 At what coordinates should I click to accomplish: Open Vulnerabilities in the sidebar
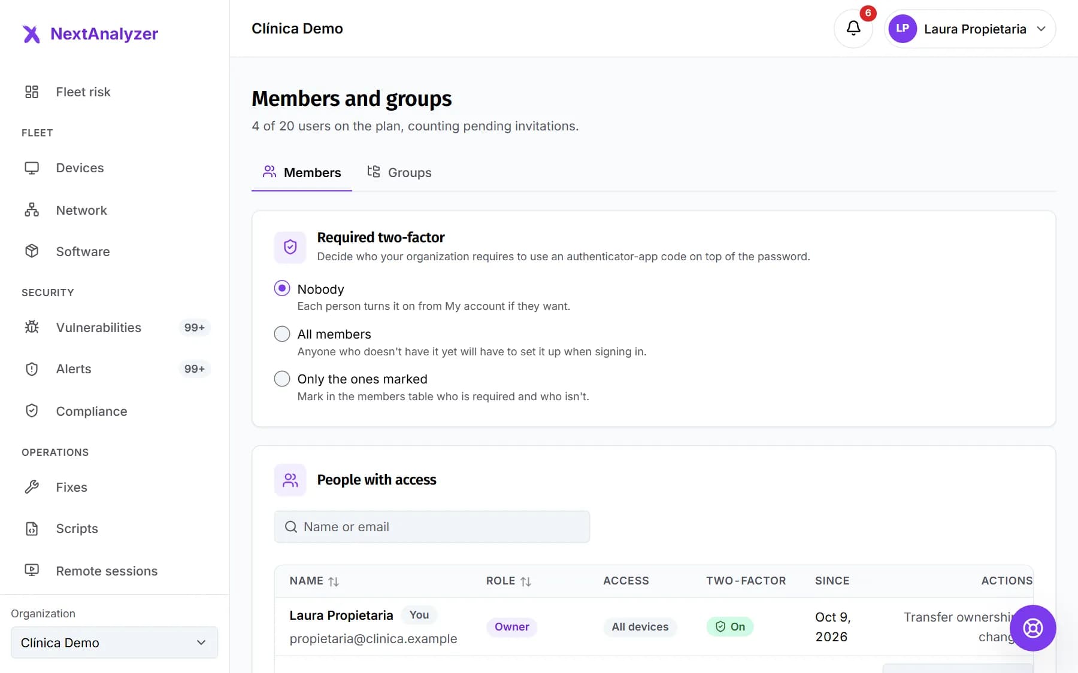114,327
